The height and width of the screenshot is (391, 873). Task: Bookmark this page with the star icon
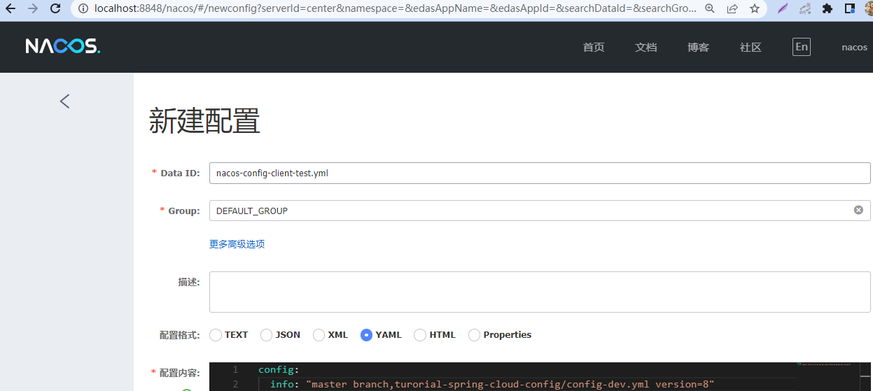click(754, 8)
